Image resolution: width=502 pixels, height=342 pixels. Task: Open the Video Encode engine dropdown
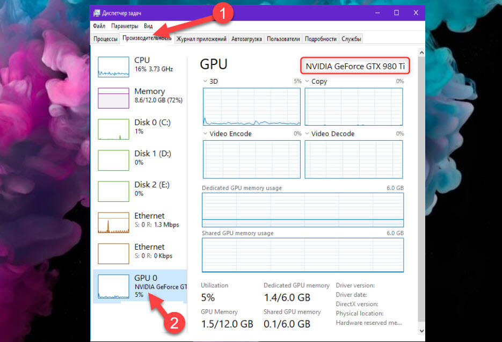click(x=206, y=134)
